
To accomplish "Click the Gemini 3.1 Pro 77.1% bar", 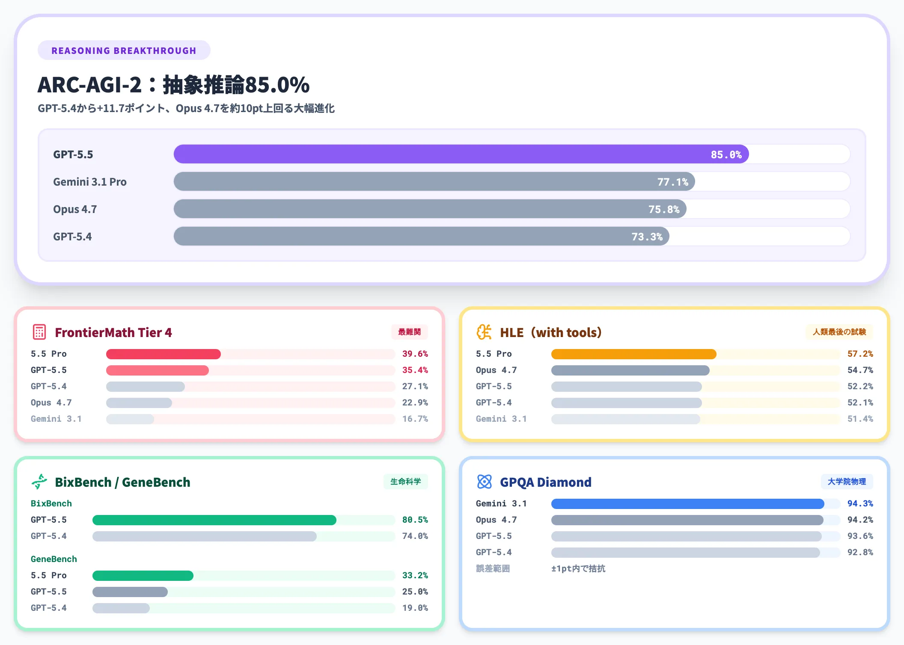I will [x=434, y=182].
